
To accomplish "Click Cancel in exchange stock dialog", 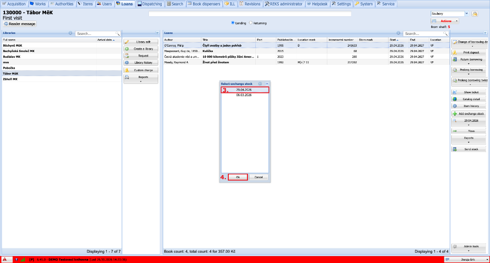I will pyautogui.click(x=258, y=177).
